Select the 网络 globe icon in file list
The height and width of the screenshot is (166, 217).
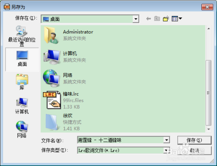[52, 78]
